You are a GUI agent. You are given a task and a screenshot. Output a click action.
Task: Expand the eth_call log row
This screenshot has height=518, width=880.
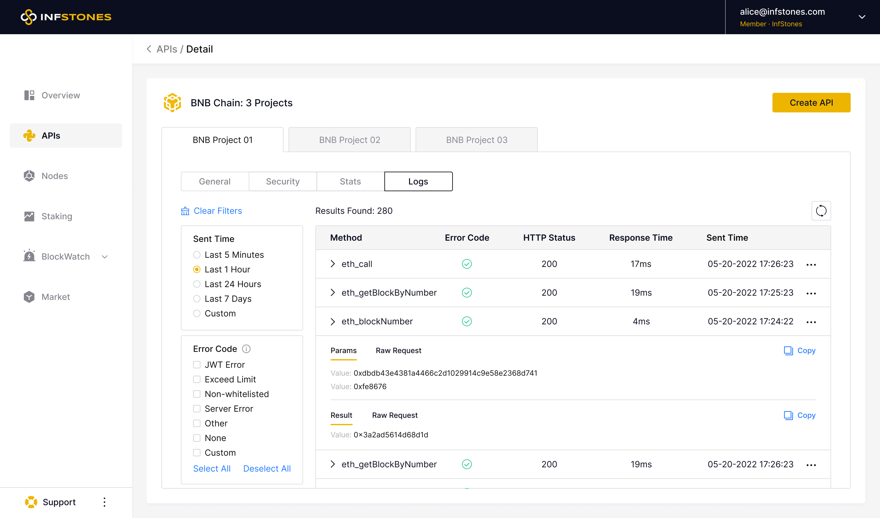[333, 264]
